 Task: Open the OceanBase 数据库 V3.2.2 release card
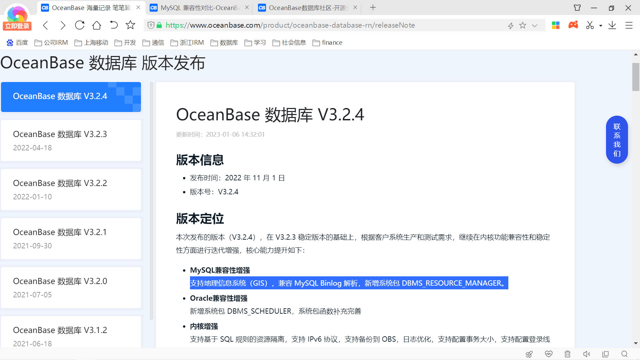71,189
